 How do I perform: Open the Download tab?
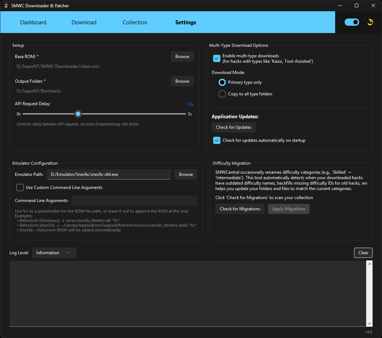click(84, 22)
